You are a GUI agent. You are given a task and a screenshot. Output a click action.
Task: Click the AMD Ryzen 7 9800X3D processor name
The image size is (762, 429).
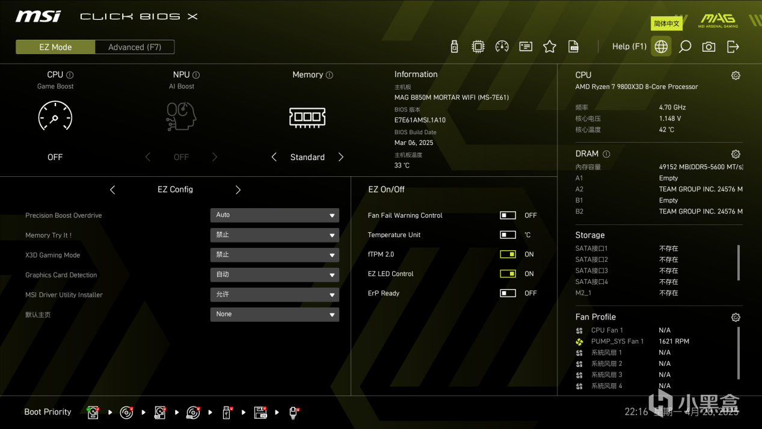pos(636,87)
